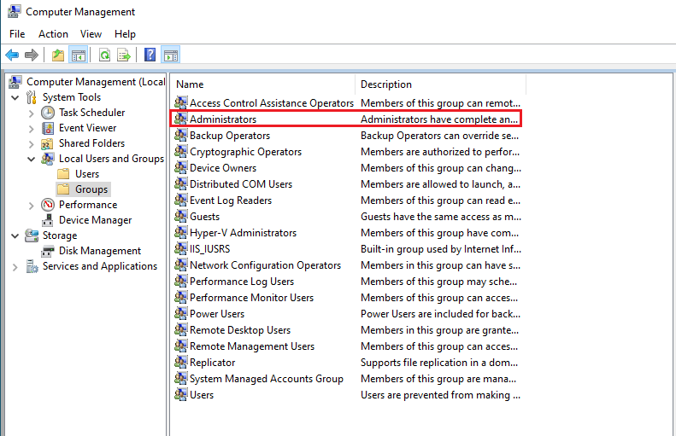Screen dimensions: 676x436
Task: Select the Users folder in tree
Action: tap(86, 174)
